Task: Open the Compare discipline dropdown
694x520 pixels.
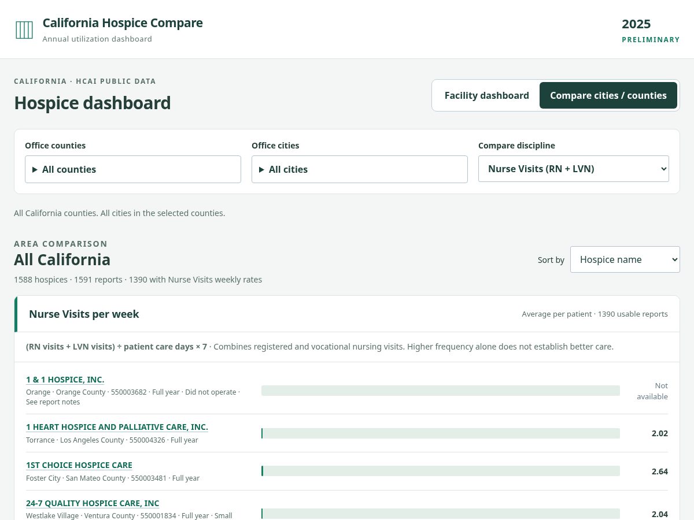Action: (574, 169)
